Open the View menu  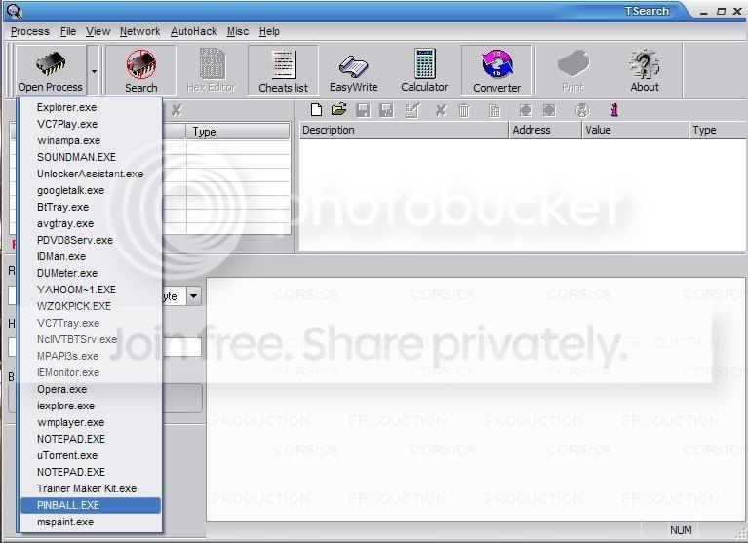pos(98,31)
